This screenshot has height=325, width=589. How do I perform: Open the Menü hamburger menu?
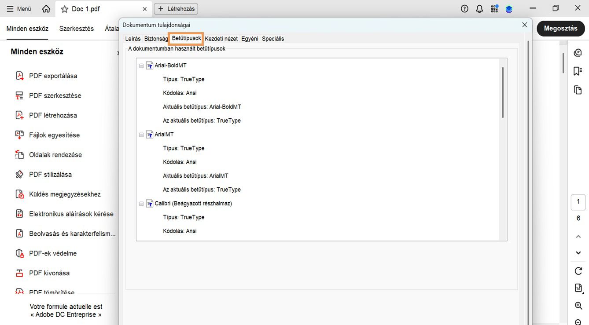18,9
